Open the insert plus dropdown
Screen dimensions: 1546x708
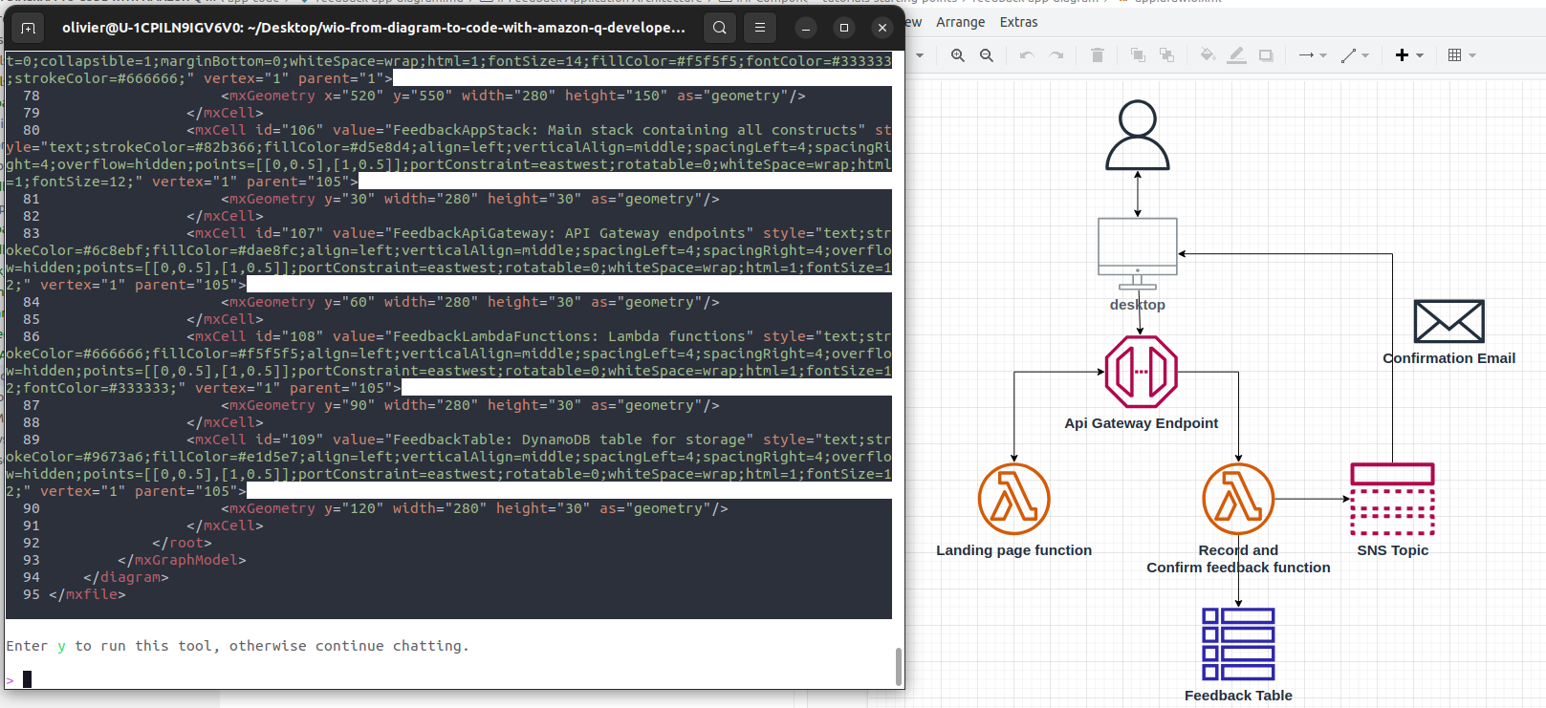(x=1409, y=55)
